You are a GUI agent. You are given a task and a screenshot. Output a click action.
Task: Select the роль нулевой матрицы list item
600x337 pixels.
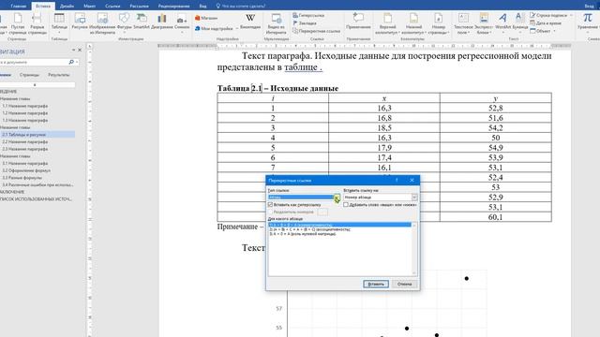point(303,233)
